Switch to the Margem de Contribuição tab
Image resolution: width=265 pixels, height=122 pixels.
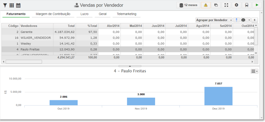point(53,14)
